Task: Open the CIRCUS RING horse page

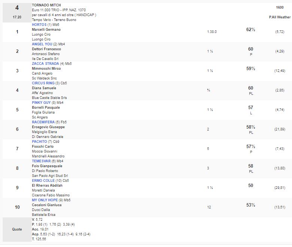Action: [43, 83]
